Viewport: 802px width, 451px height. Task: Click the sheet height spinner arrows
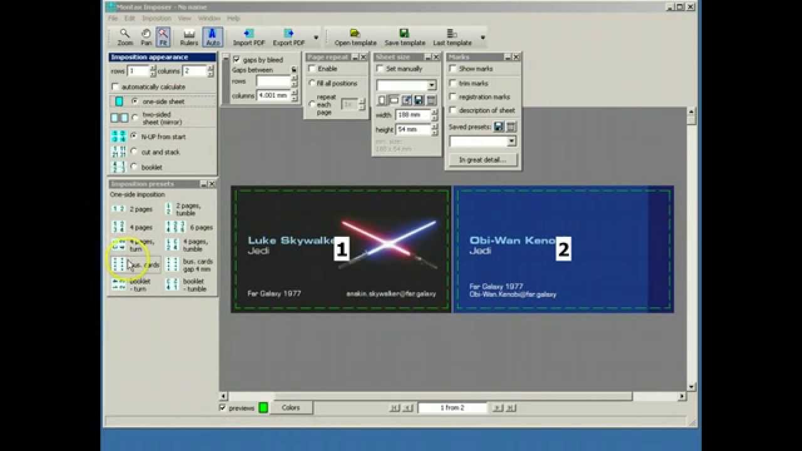coord(435,130)
